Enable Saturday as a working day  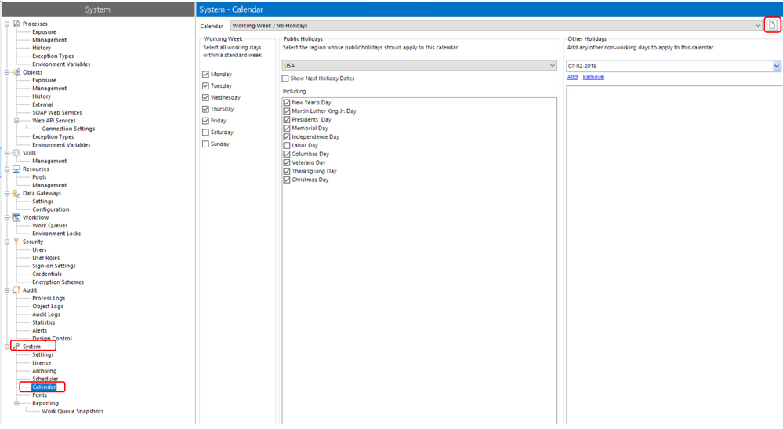(x=206, y=133)
